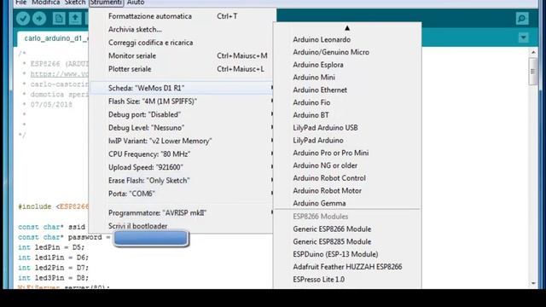546x307 pixels.
Task: Click the editor scrollbar down arrow
Action: tap(533, 284)
